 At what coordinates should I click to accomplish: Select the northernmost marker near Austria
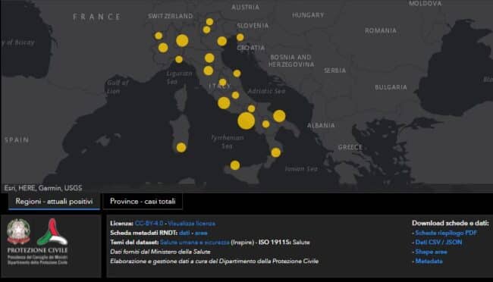point(209,22)
